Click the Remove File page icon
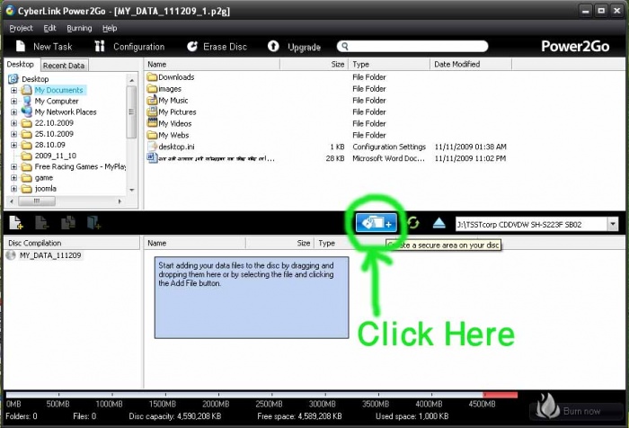The height and width of the screenshot is (428, 629). pos(41,223)
